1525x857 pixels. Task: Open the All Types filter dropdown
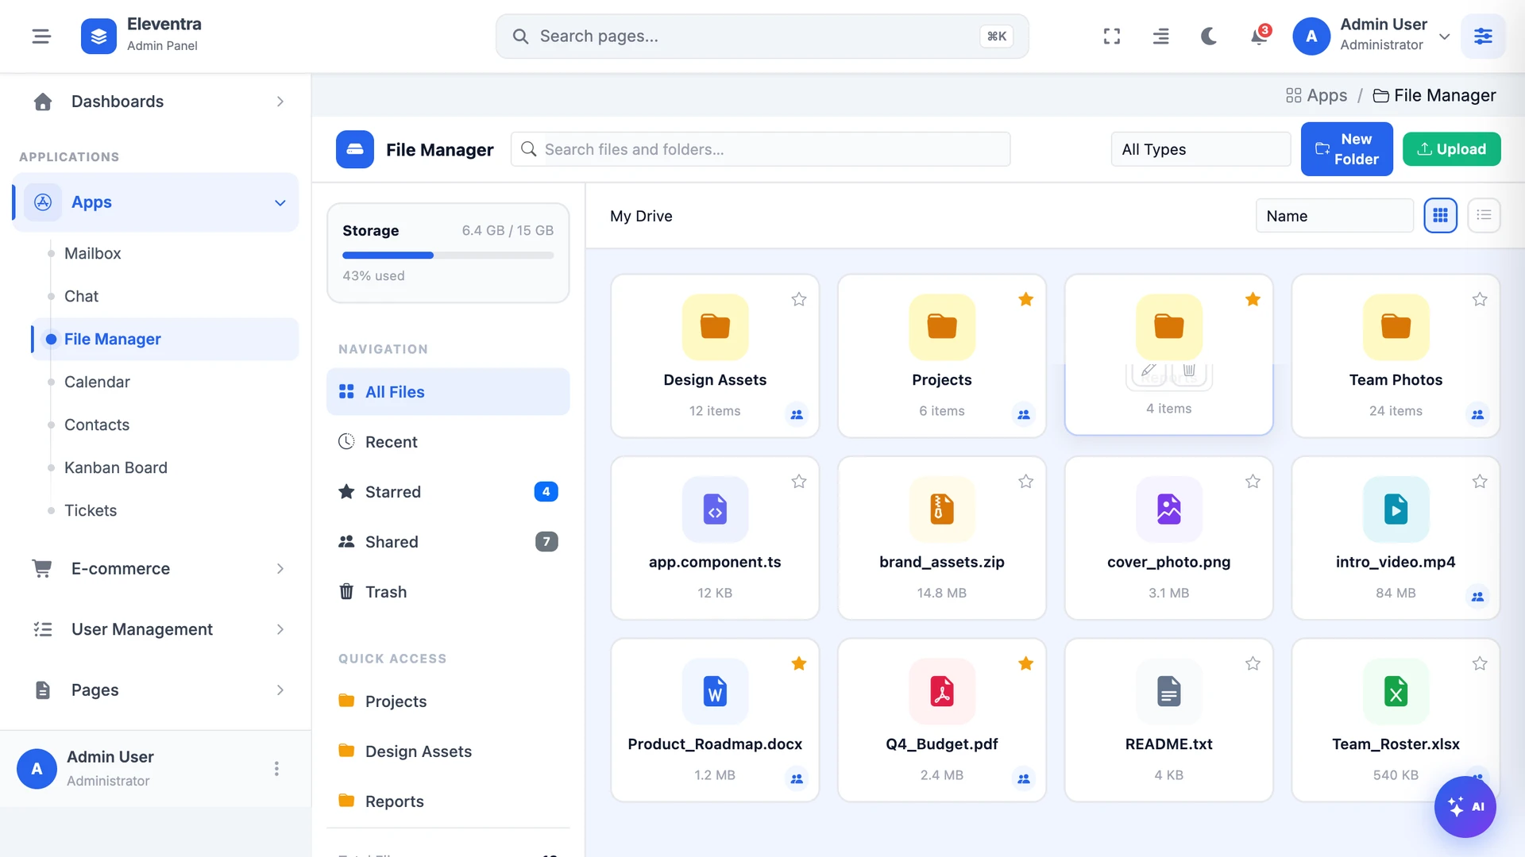coord(1200,149)
